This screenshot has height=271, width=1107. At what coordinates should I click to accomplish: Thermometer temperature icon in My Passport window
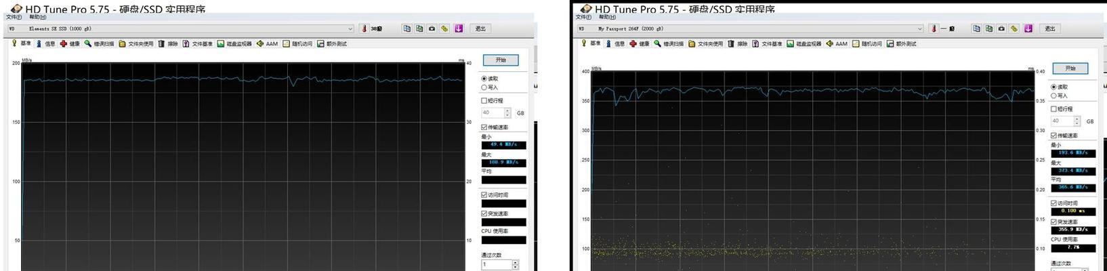click(934, 28)
